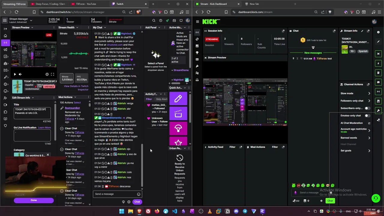This screenshot has width=384, height=216.
Task: Open Kick chat settings gear
Action: [x=321, y=201]
